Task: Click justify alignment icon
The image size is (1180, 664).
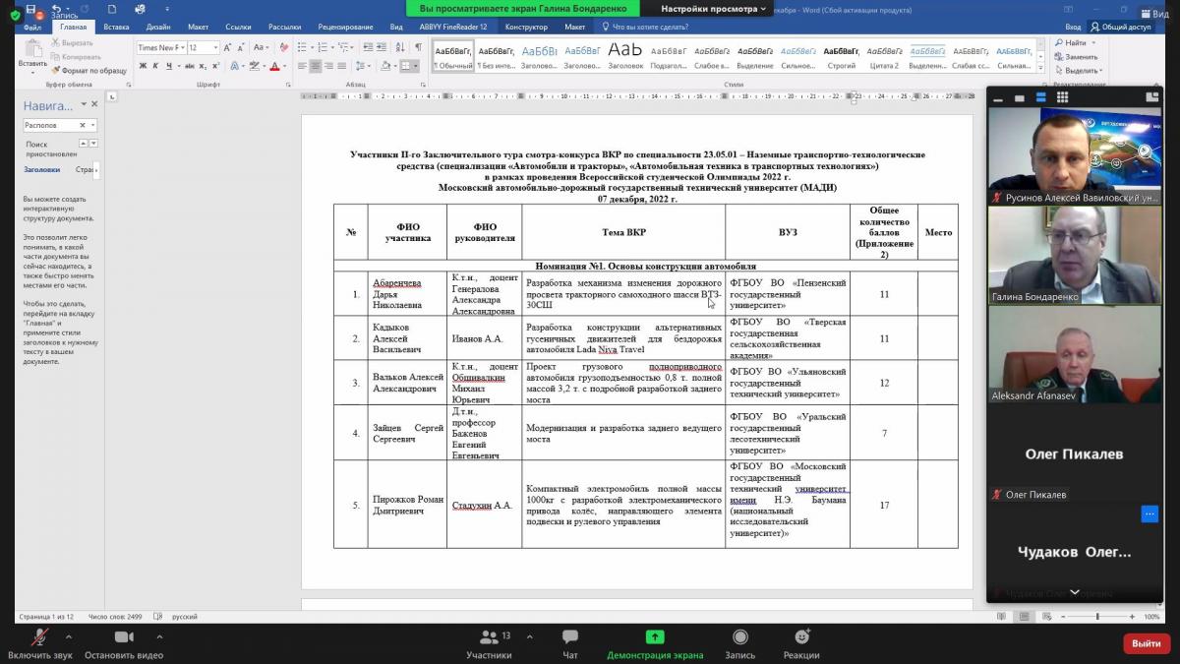Action: point(343,66)
